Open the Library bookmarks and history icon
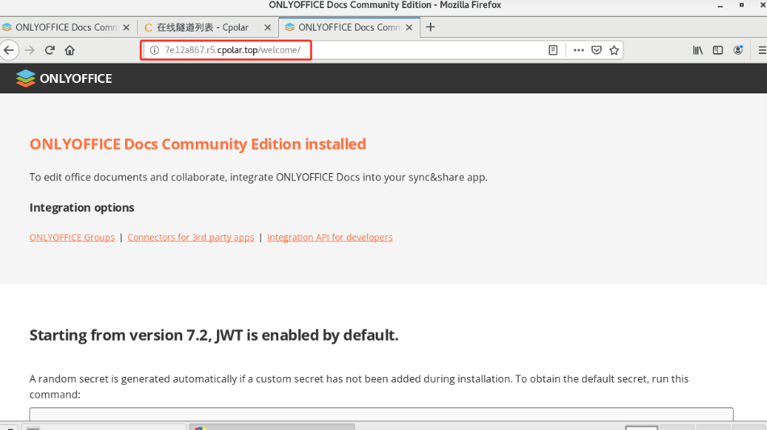 coord(698,50)
